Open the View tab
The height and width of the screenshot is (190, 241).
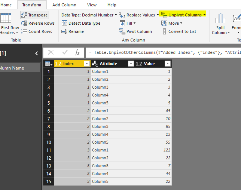point(92,5)
